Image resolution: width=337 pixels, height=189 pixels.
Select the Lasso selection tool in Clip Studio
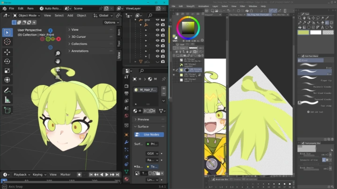[x=318, y=18]
